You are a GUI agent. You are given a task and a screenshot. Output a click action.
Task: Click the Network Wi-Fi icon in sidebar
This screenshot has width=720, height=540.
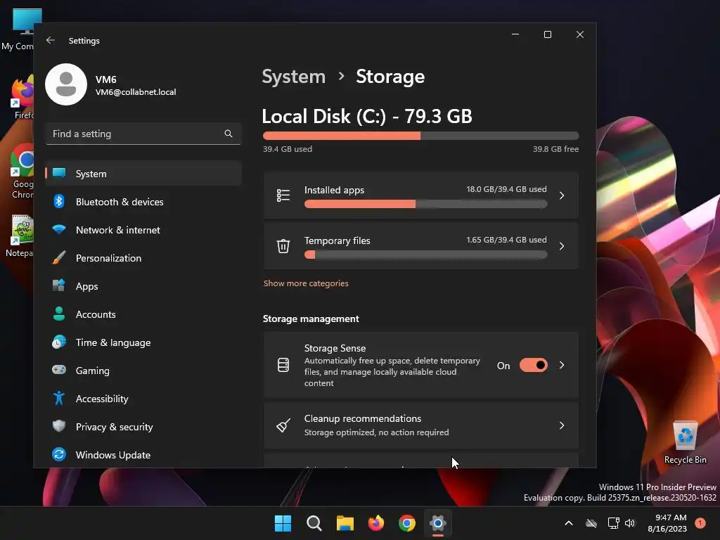(x=59, y=230)
